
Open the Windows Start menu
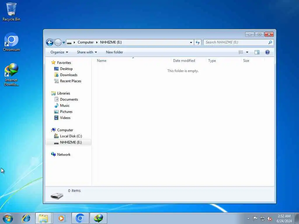[x=8, y=218]
